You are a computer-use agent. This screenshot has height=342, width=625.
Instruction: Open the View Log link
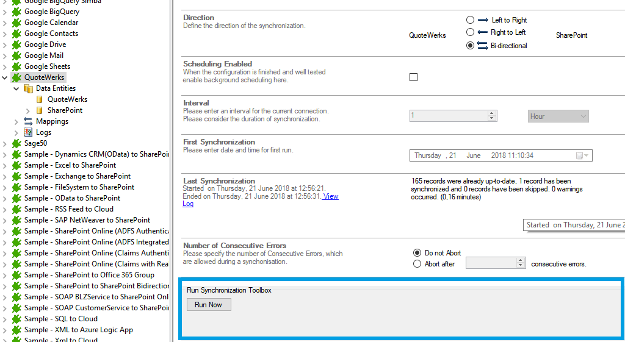click(x=330, y=196)
